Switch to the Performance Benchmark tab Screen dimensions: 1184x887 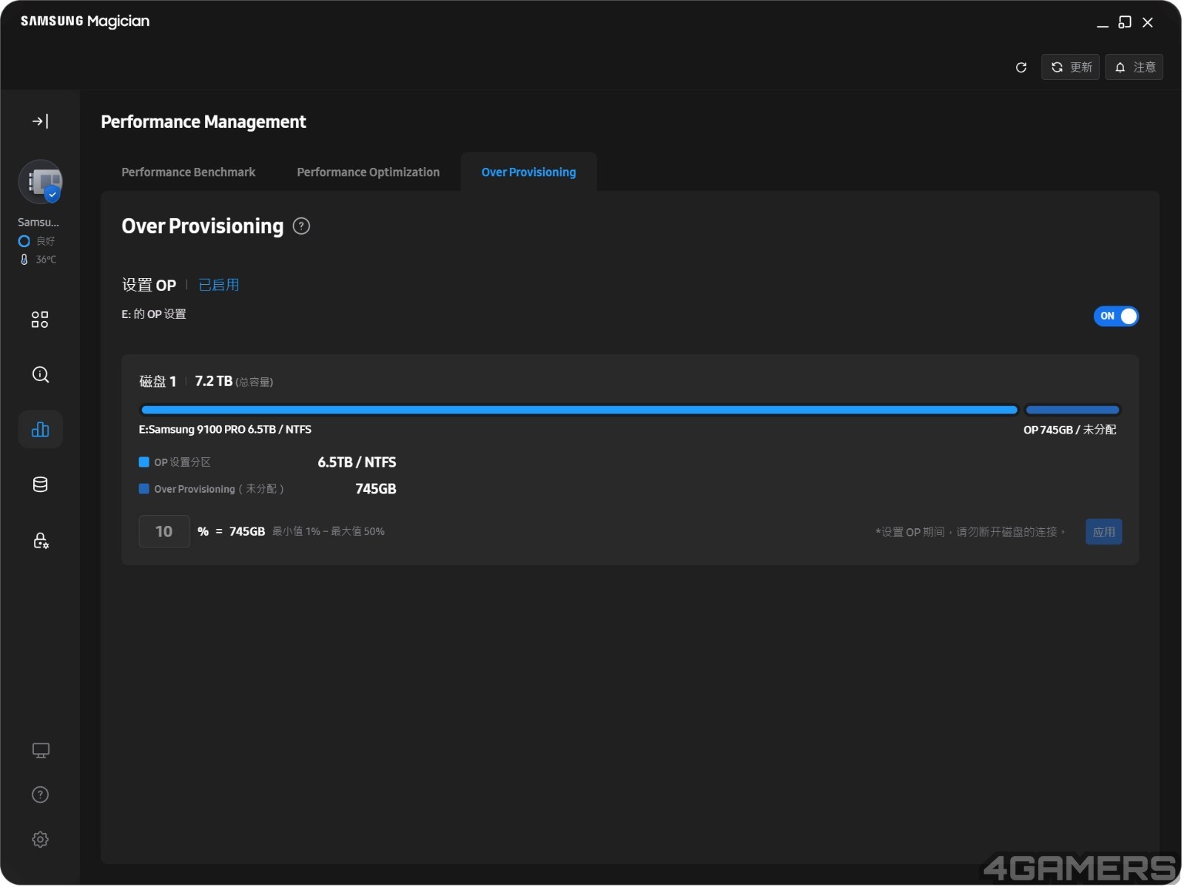click(189, 172)
